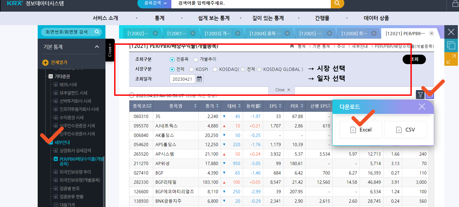Click the 조회 search button
Image resolution: width=459 pixels, height=207 pixels.
pyautogui.click(x=414, y=59)
